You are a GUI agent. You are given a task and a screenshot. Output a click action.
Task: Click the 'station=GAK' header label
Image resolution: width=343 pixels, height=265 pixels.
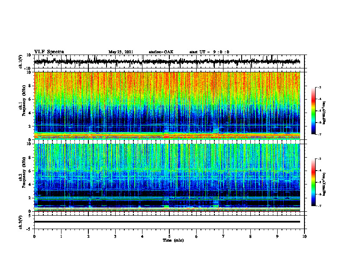click(x=161, y=52)
